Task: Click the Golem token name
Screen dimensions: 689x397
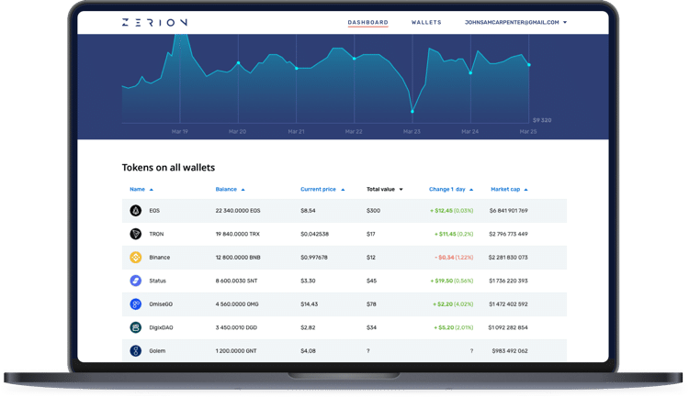Action: click(157, 351)
